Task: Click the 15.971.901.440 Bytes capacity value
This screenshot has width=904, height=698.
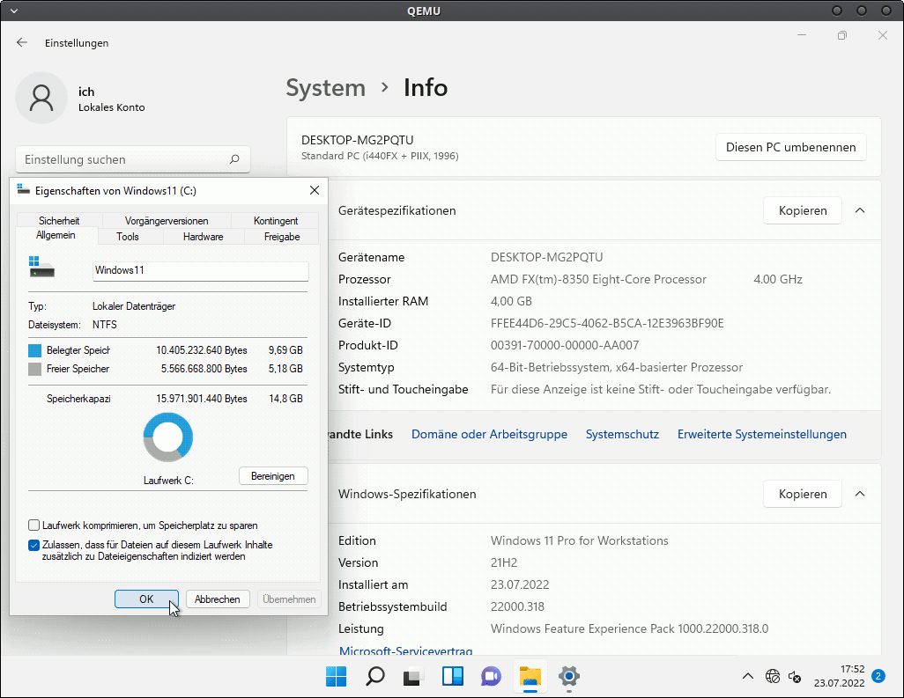Action: click(x=201, y=399)
